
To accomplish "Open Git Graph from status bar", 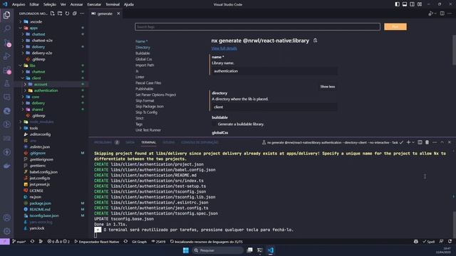I will click(140, 242).
